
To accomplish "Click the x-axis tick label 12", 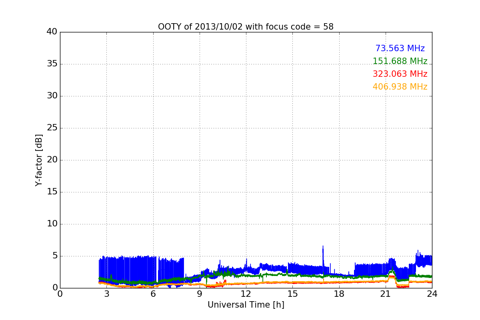I will pyautogui.click(x=246, y=294).
